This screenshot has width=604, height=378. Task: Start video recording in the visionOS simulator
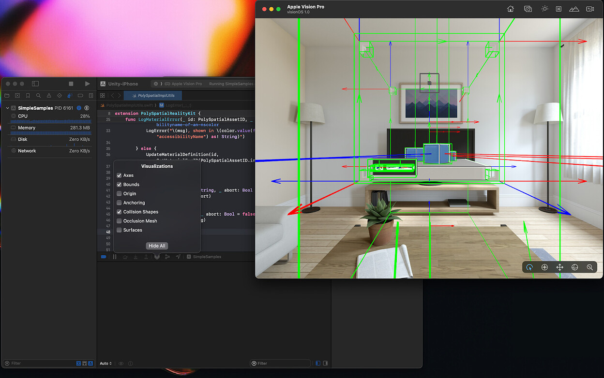pos(590,9)
